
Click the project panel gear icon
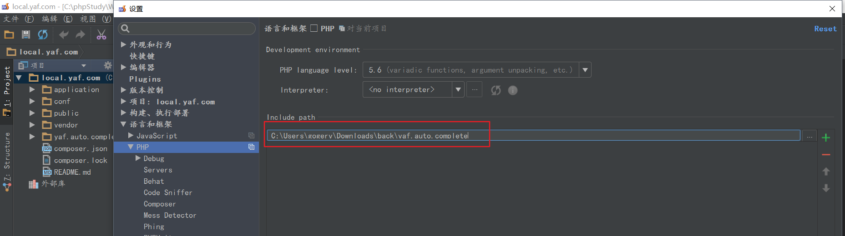coord(107,65)
